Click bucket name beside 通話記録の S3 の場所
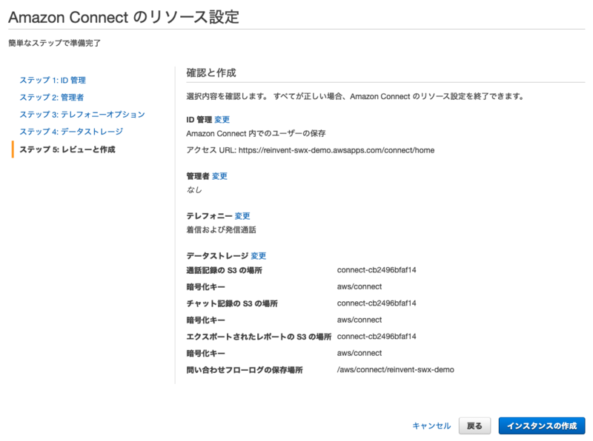 coord(377,270)
